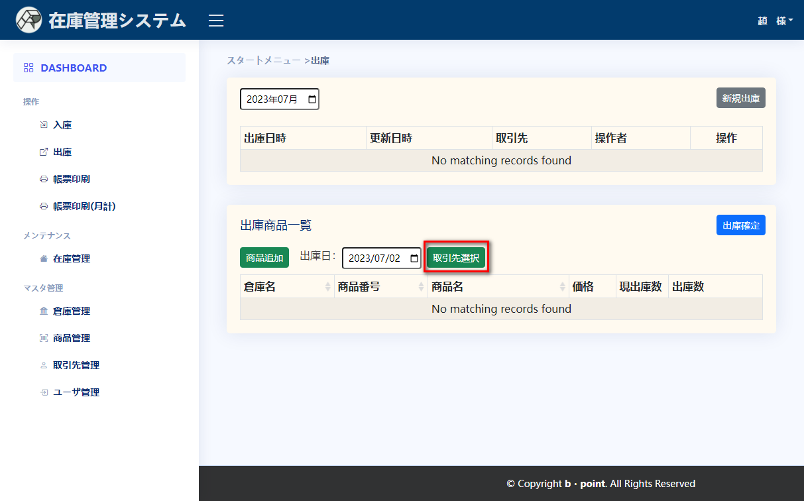Expand the 趙 様 user dropdown

(x=775, y=21)
